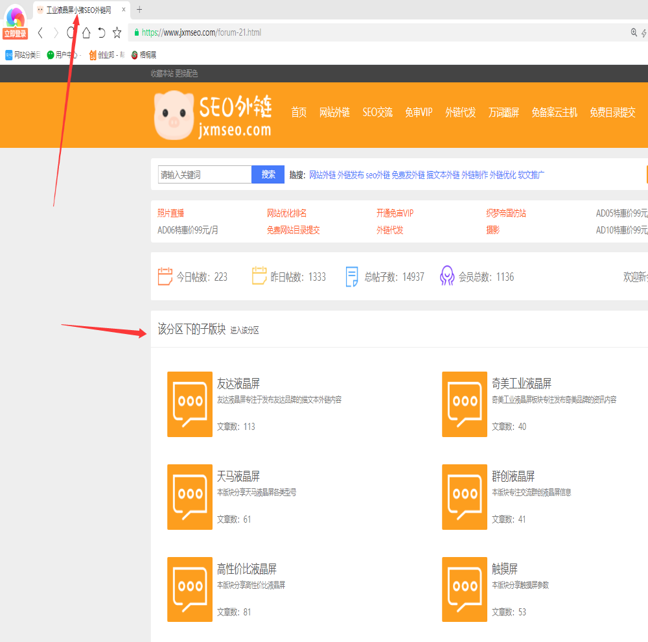This screenshot has height=642, width=648.
Task: Open 免审VIP in the navigation bar
Action: coord(419,112)
